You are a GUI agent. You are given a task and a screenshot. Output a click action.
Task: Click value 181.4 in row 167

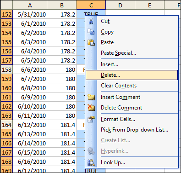62,152
